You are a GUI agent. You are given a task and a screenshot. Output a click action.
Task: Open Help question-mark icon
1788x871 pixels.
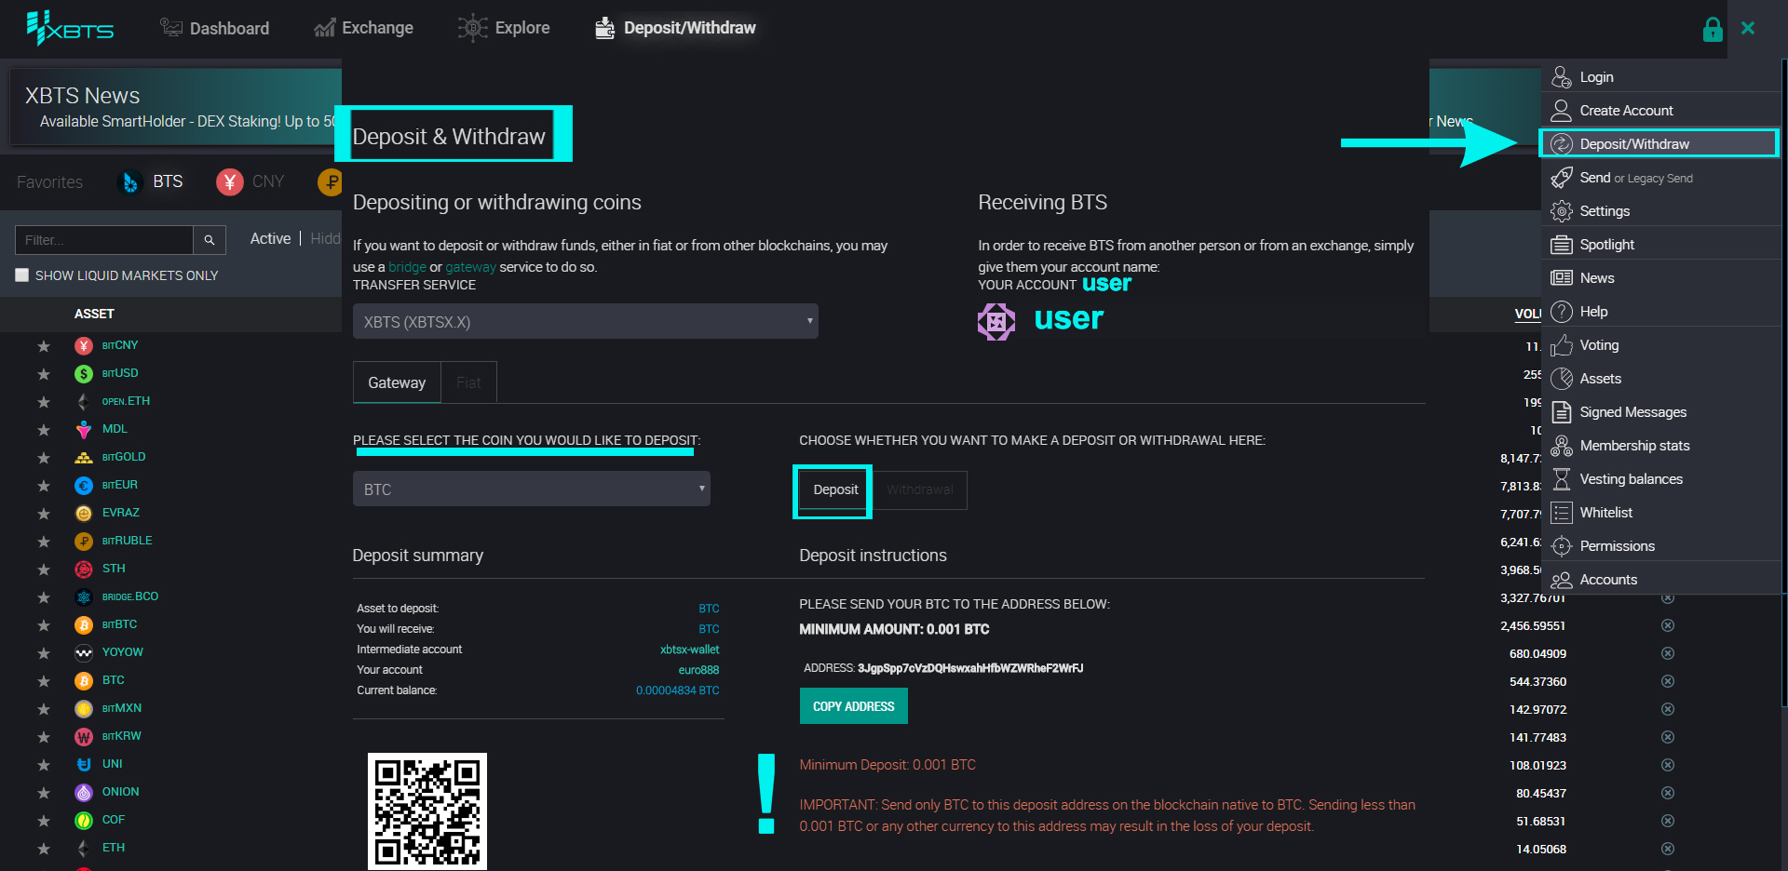coord(1562,312)
